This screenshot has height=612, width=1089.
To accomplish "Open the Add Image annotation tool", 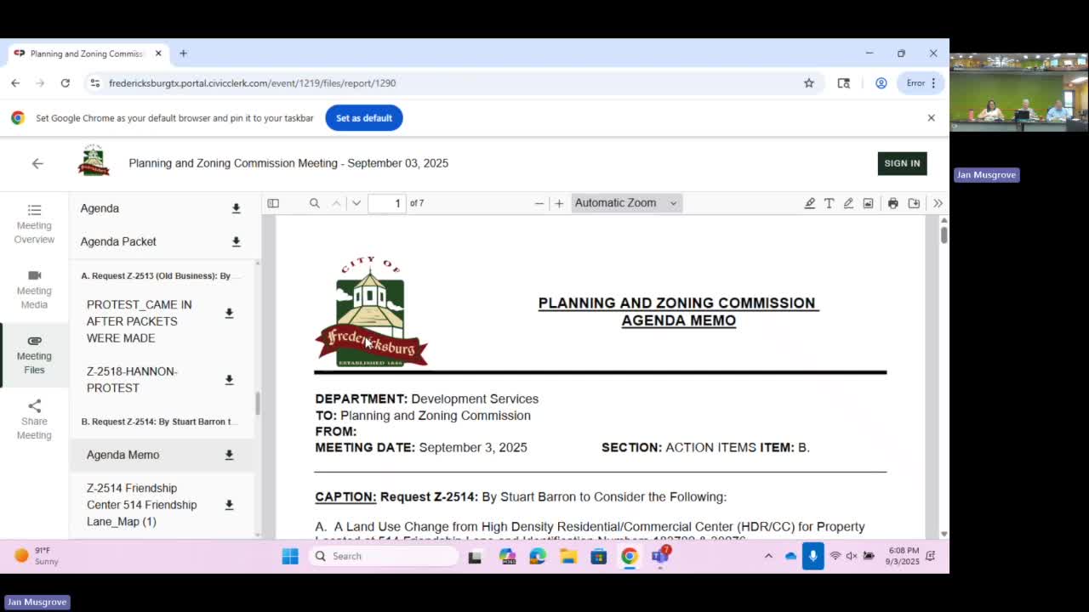I will pyautogui.click(x=868, y=202).
